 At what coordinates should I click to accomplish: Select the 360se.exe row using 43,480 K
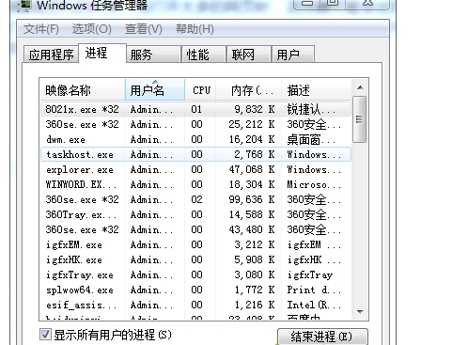point(195,229)
